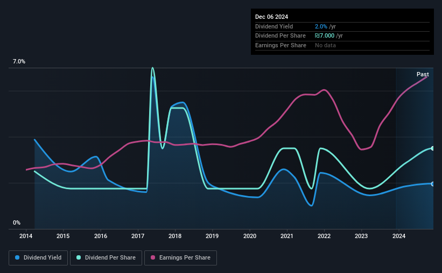Click the 2017 x-axis label
Viewport: 442px width, 273px height.
click(138, 236)
